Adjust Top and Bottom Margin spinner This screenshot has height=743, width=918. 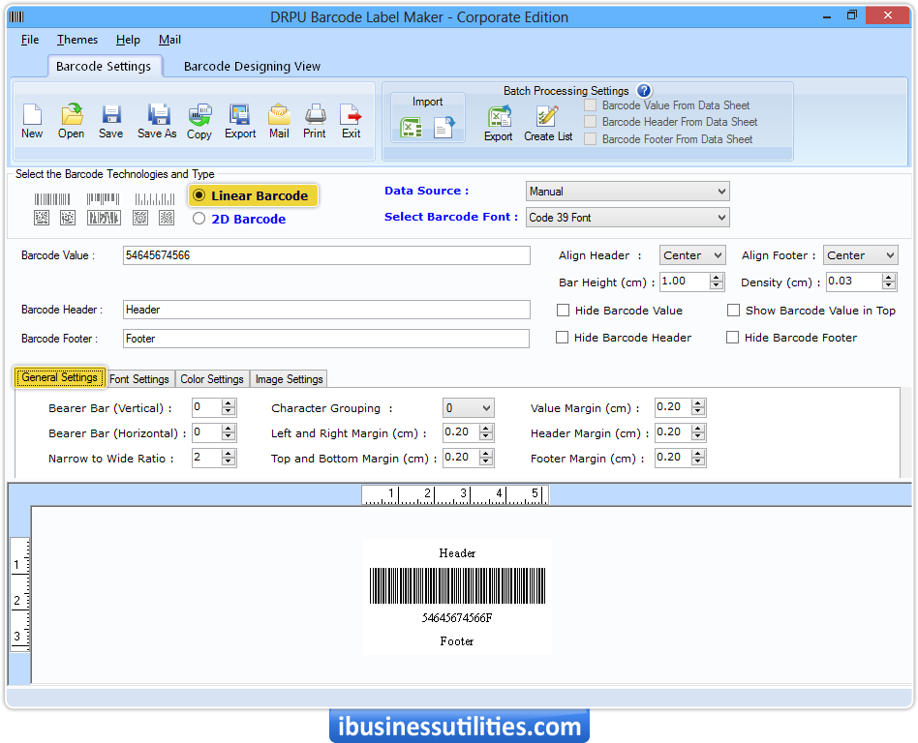coord(485,458)
